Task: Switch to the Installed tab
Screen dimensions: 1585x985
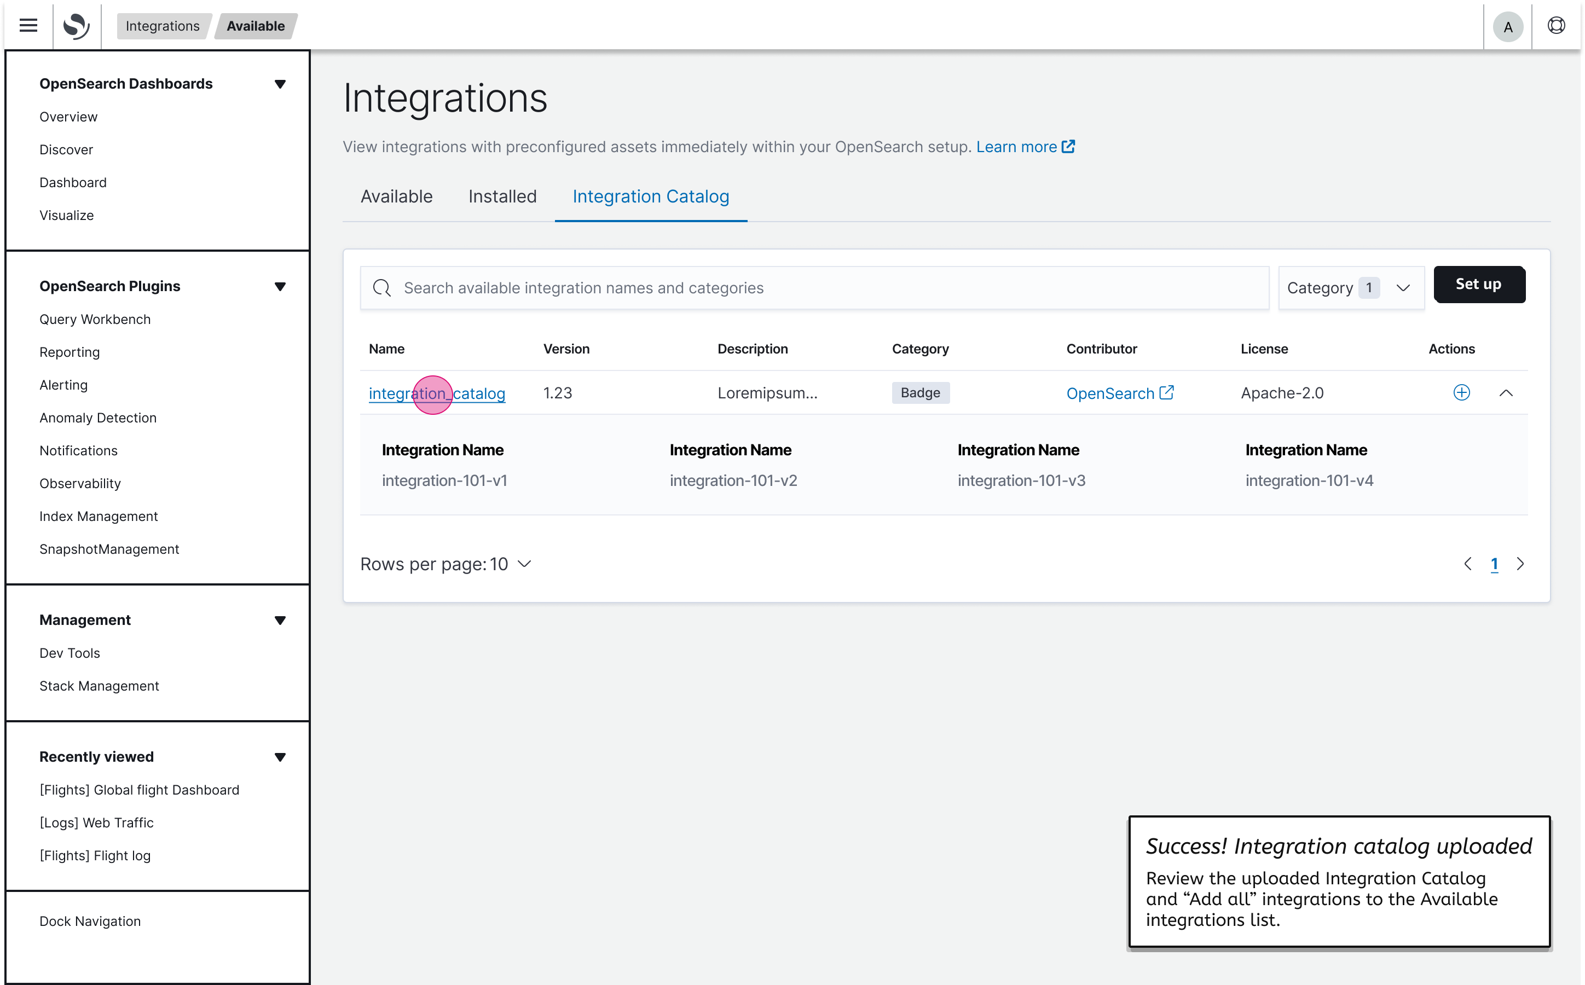Action: 502,196
